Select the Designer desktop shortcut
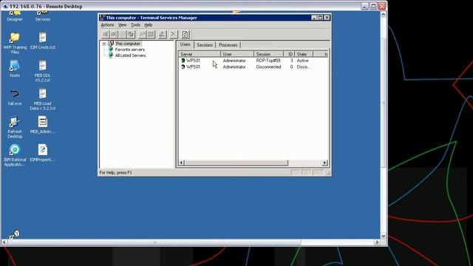 (x=15, y=16)
